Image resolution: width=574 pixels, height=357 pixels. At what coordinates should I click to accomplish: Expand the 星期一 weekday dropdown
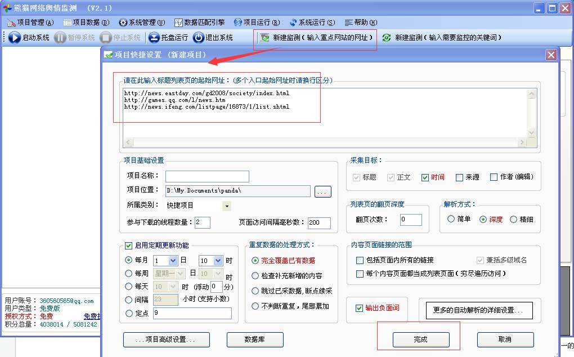(181, 274)
